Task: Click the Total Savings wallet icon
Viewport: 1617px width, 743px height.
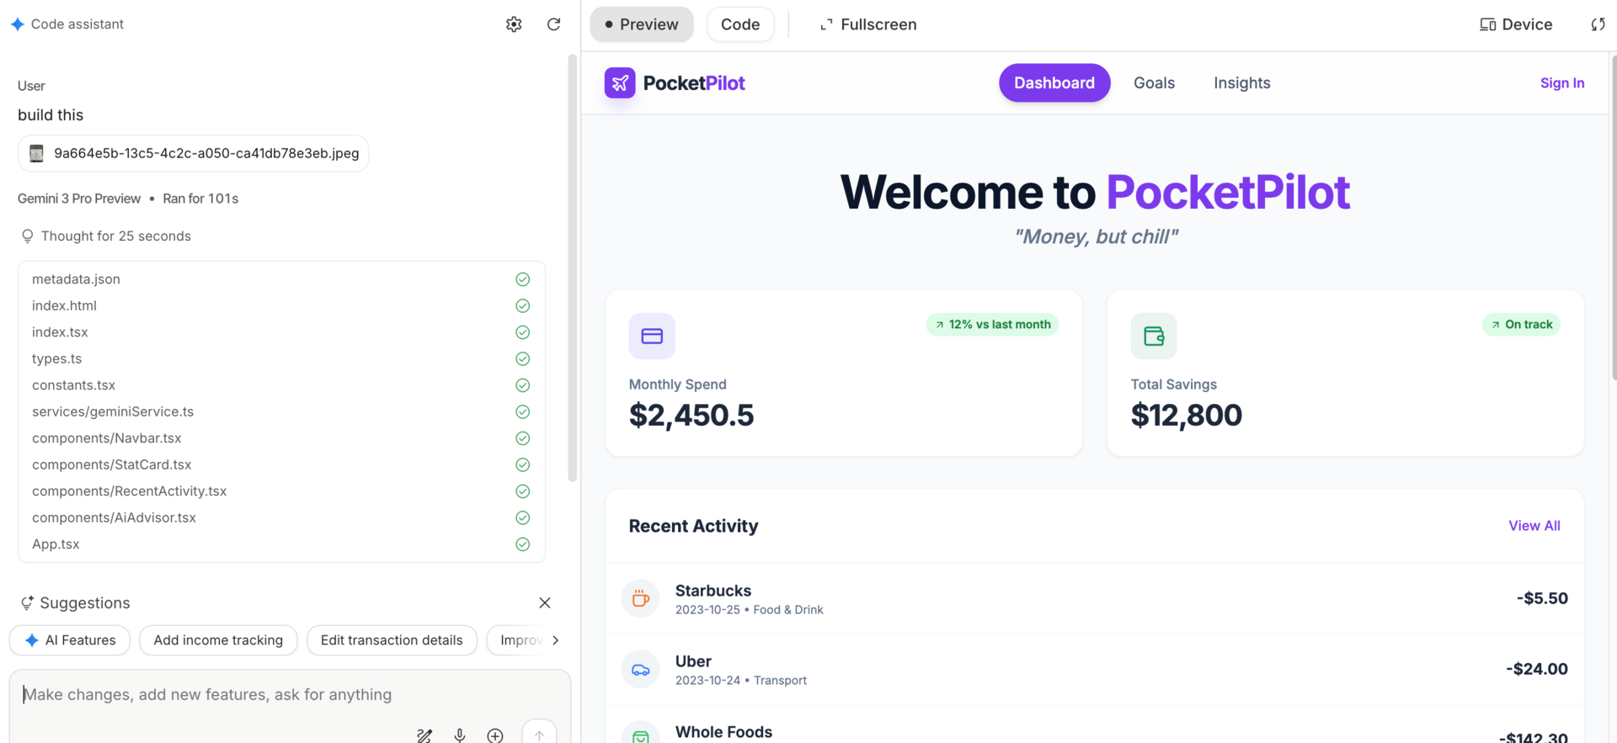Action: [1154, 337]
